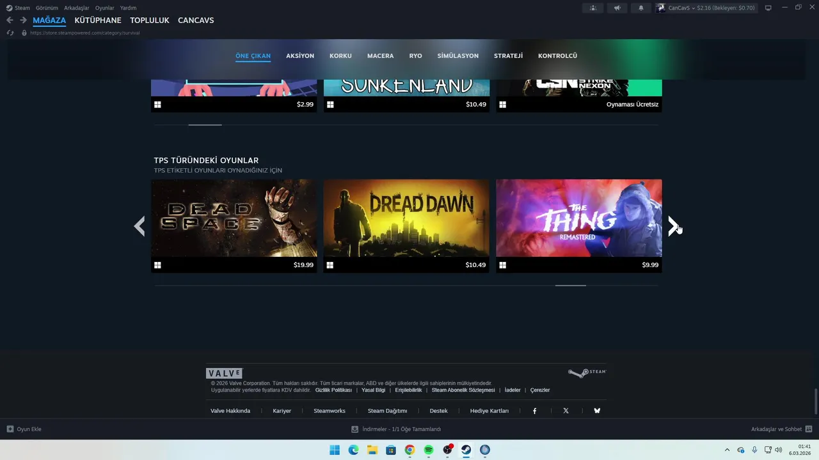Click the page vertical scrollbar thumb

point(815,401)
